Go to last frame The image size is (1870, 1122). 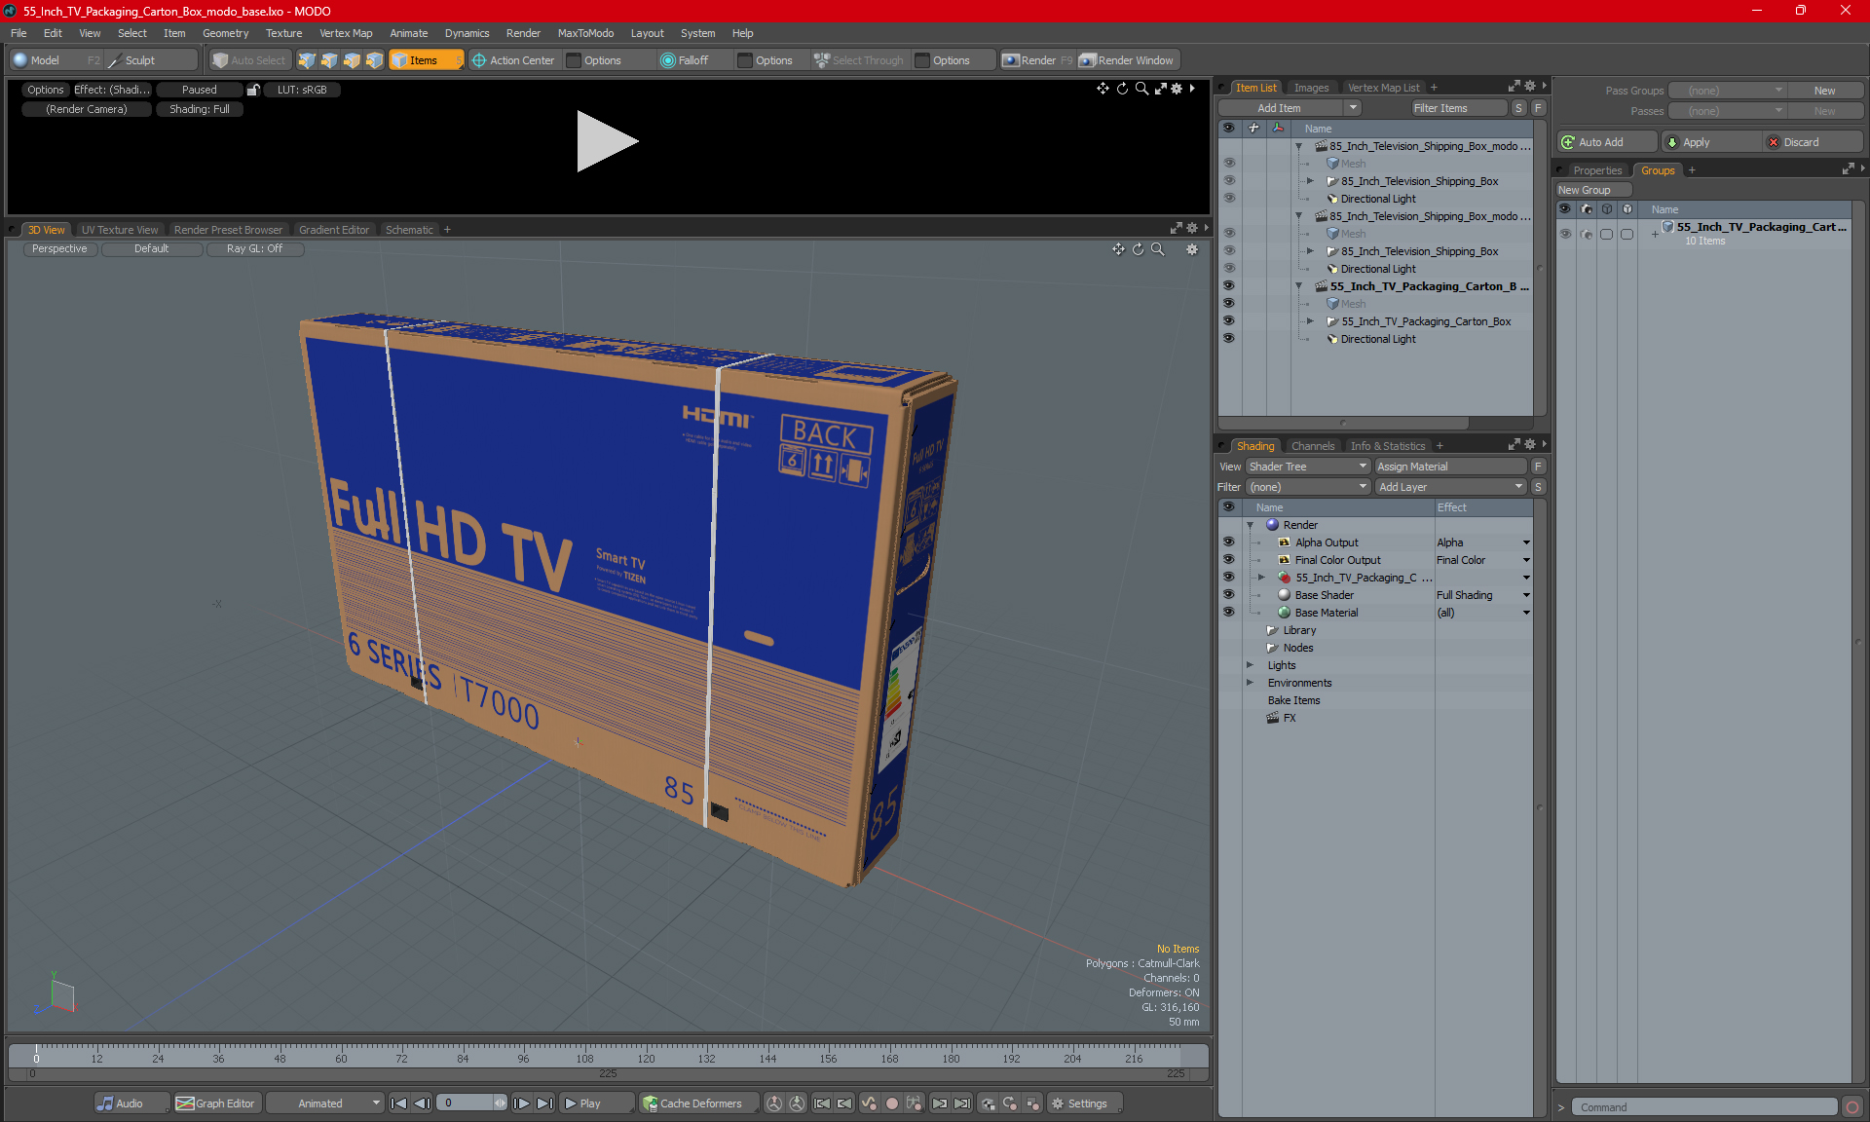[x=545, y=1103]
